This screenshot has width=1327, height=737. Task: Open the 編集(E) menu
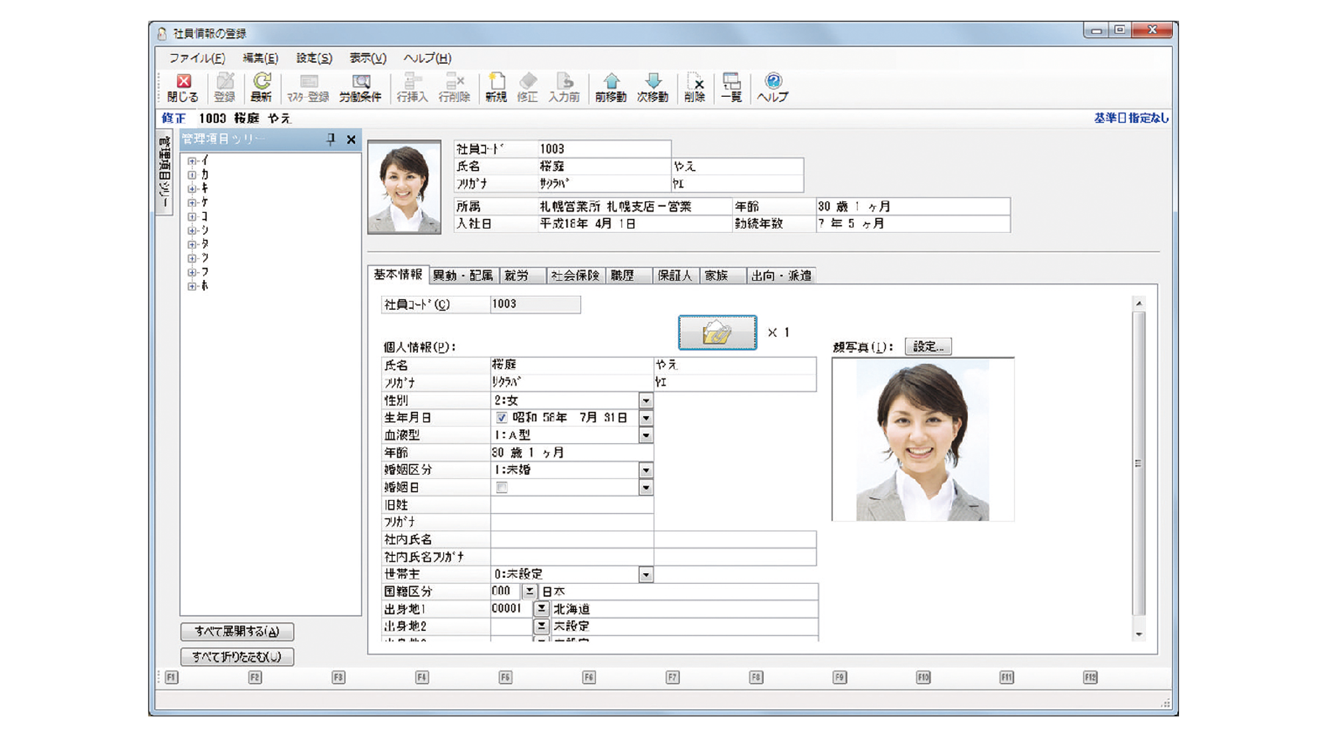click(260, 58)
